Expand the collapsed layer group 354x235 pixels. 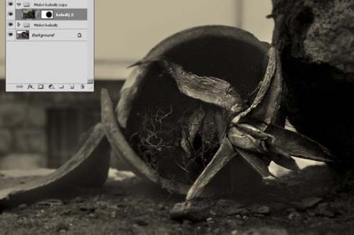[19, 25]
